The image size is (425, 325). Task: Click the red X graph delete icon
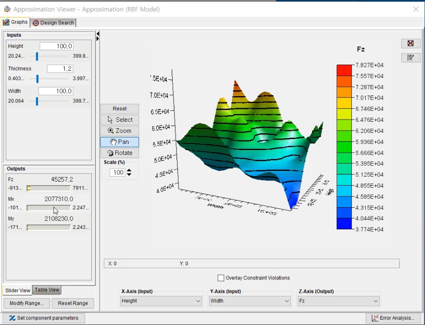tap(410, 43)
